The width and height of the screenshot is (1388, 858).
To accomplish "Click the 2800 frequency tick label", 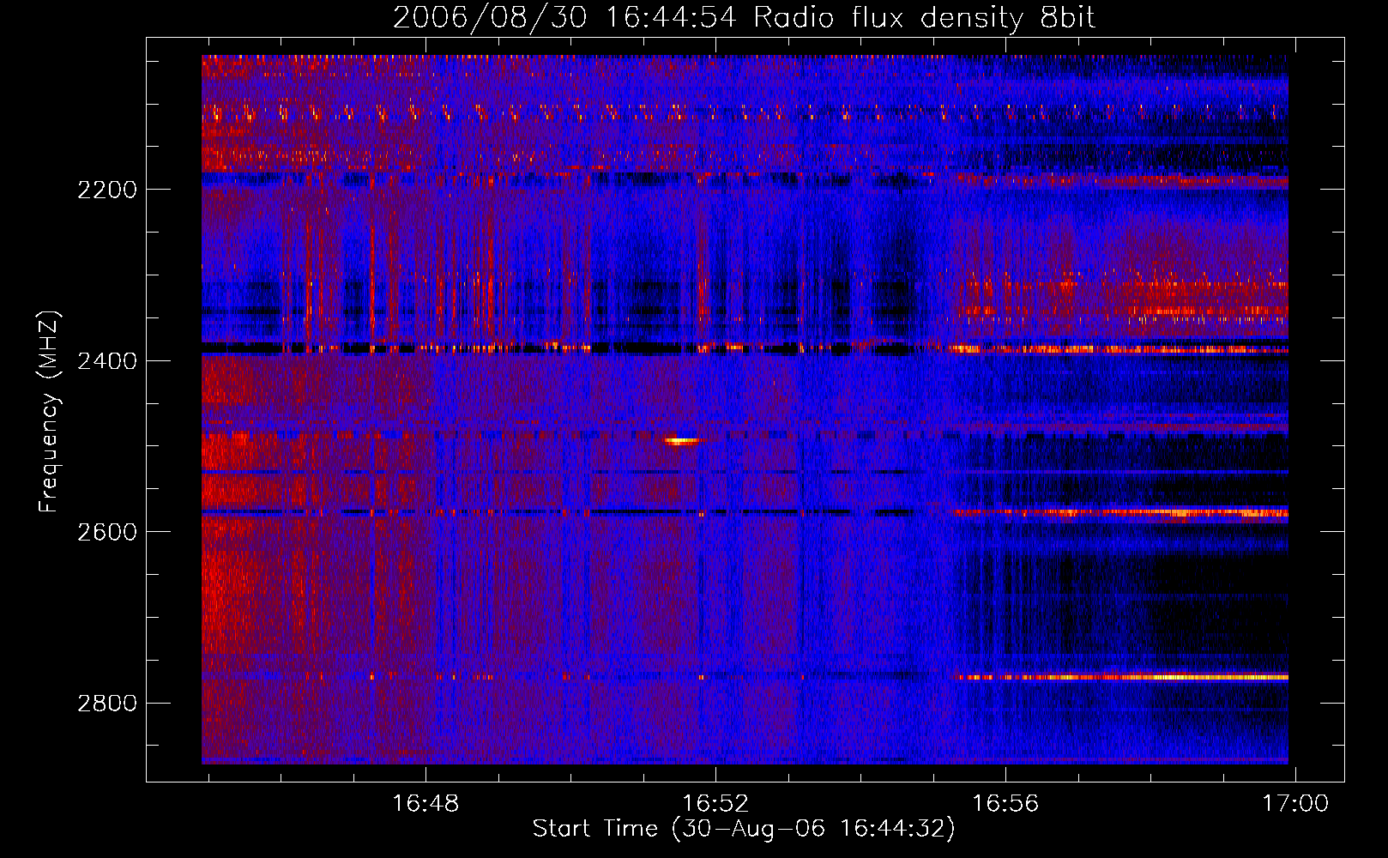I will tap(107, 704).
